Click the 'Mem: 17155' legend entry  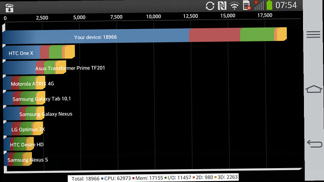pyautogui.click(x=148, y=178)
